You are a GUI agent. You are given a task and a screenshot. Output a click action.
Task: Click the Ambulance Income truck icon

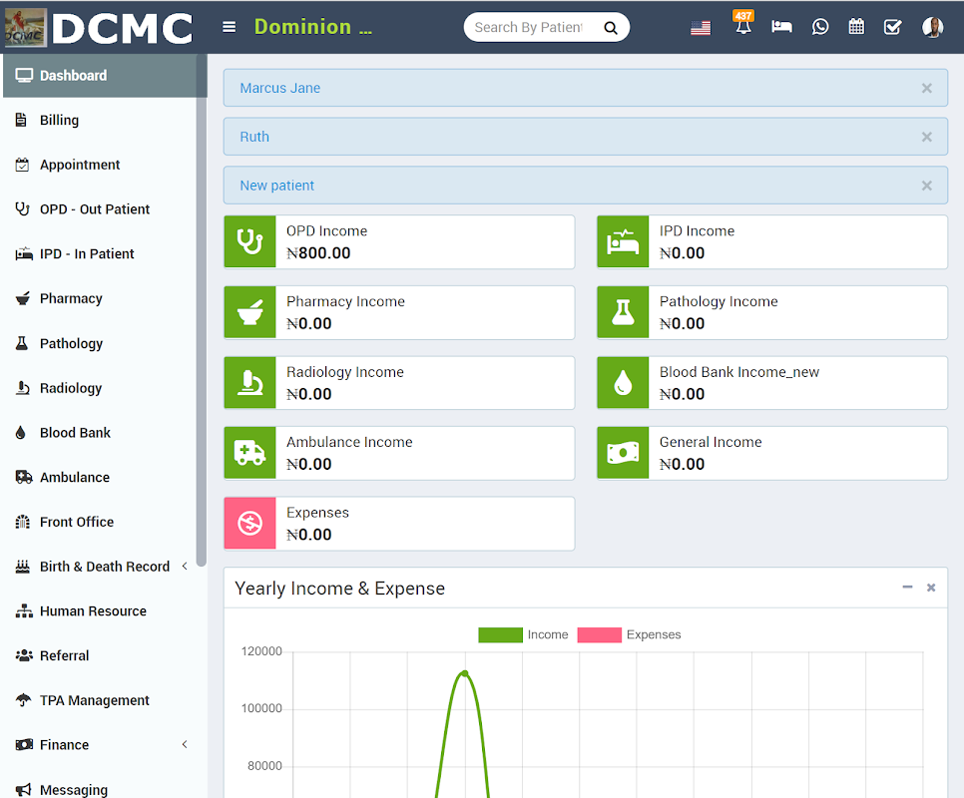250,453
